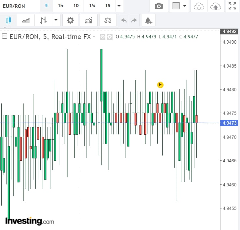Image resolution: width=240 pixels, height=230 pixels.
Task: Open the layout selector dropdown arrow
Action: click(185, 6)
